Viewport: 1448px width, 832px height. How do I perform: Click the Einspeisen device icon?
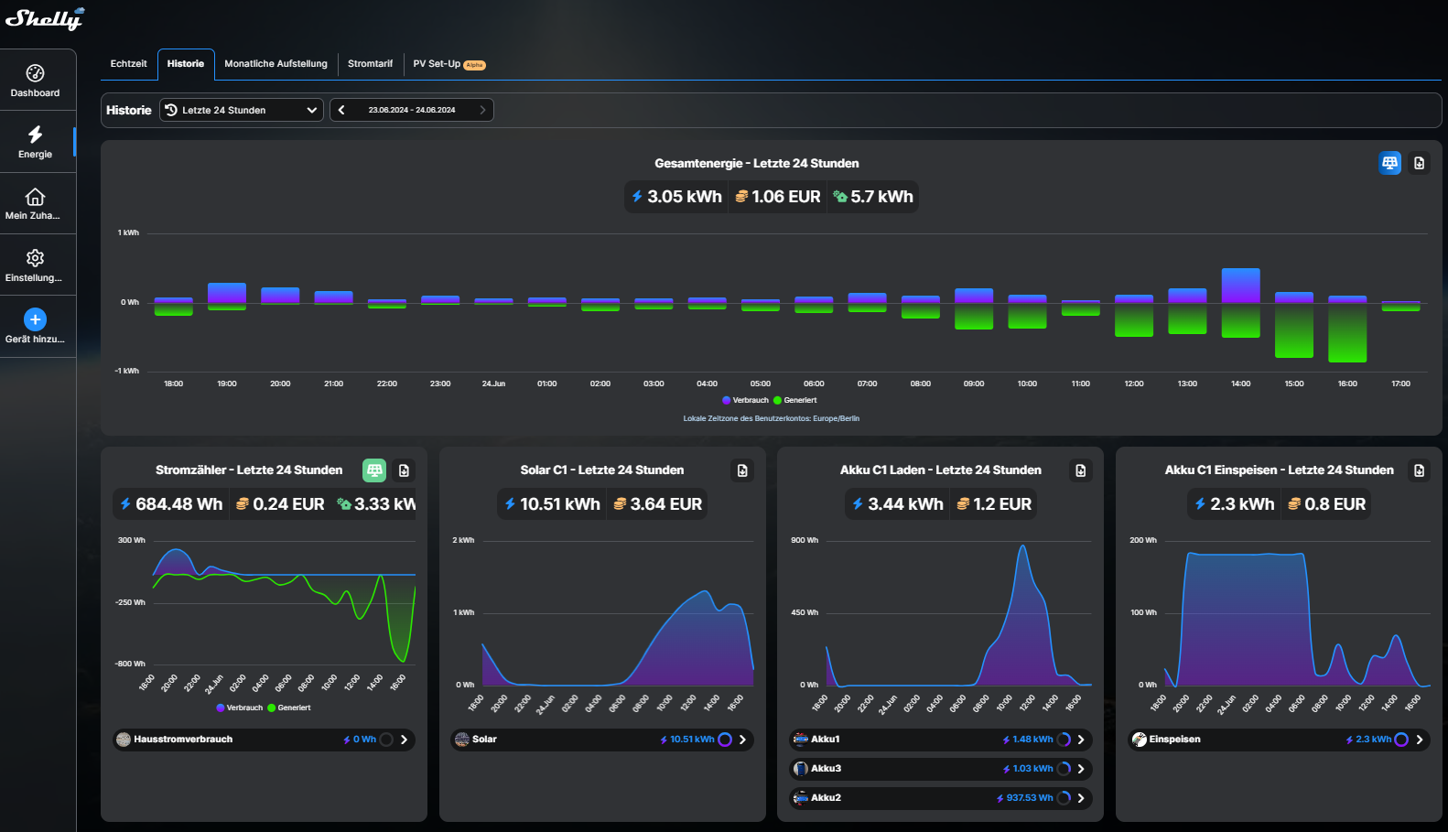1140,740
